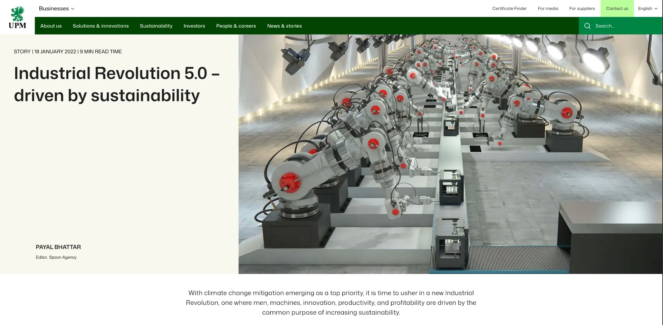Image resolution: width=663 pixels, height=325 pixels.
Task: Click the intro paragraph about climate change
Action: tap(331, 303)
